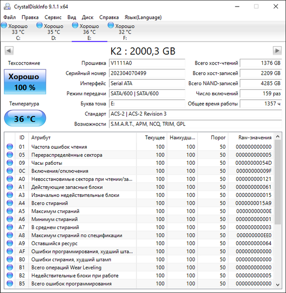Image resolution: width=286 pixels, height=293 pixels.
Task: Click status orb for attribute 05 row
Action: tap(10, 155)
